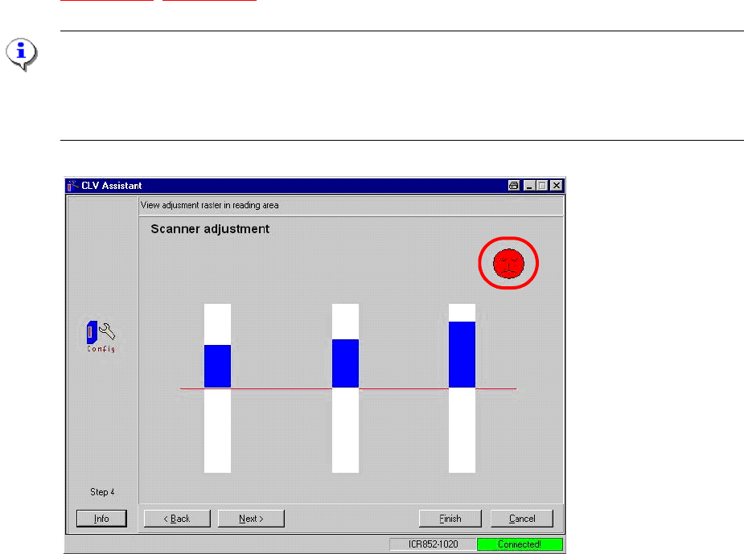Viewport: 744px width, 554px height.
Task: Click the Config scanner wrench icon
Action: [x=101, y=337]
